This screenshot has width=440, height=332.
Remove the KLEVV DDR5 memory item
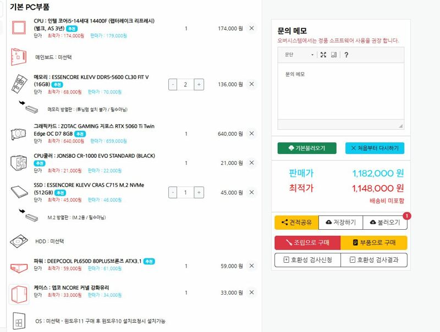(x=252, y=84)
